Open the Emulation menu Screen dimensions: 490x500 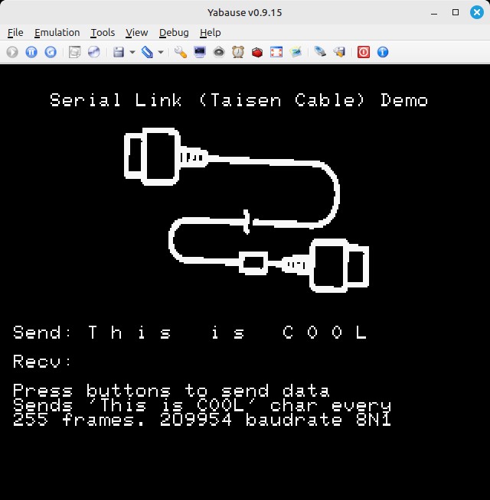(57, 32)
